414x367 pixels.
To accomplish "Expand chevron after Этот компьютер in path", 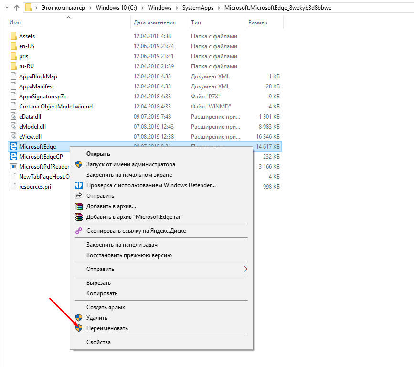I will tap(90, 8).
